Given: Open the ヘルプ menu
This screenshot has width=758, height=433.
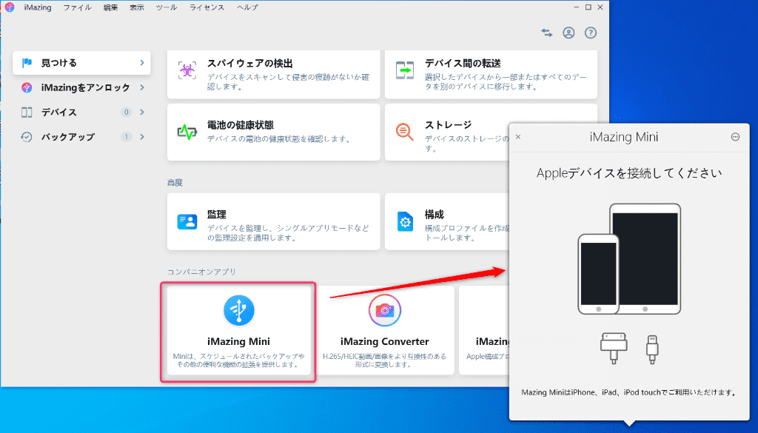Looking at the screenshot, I should point(247,7).
